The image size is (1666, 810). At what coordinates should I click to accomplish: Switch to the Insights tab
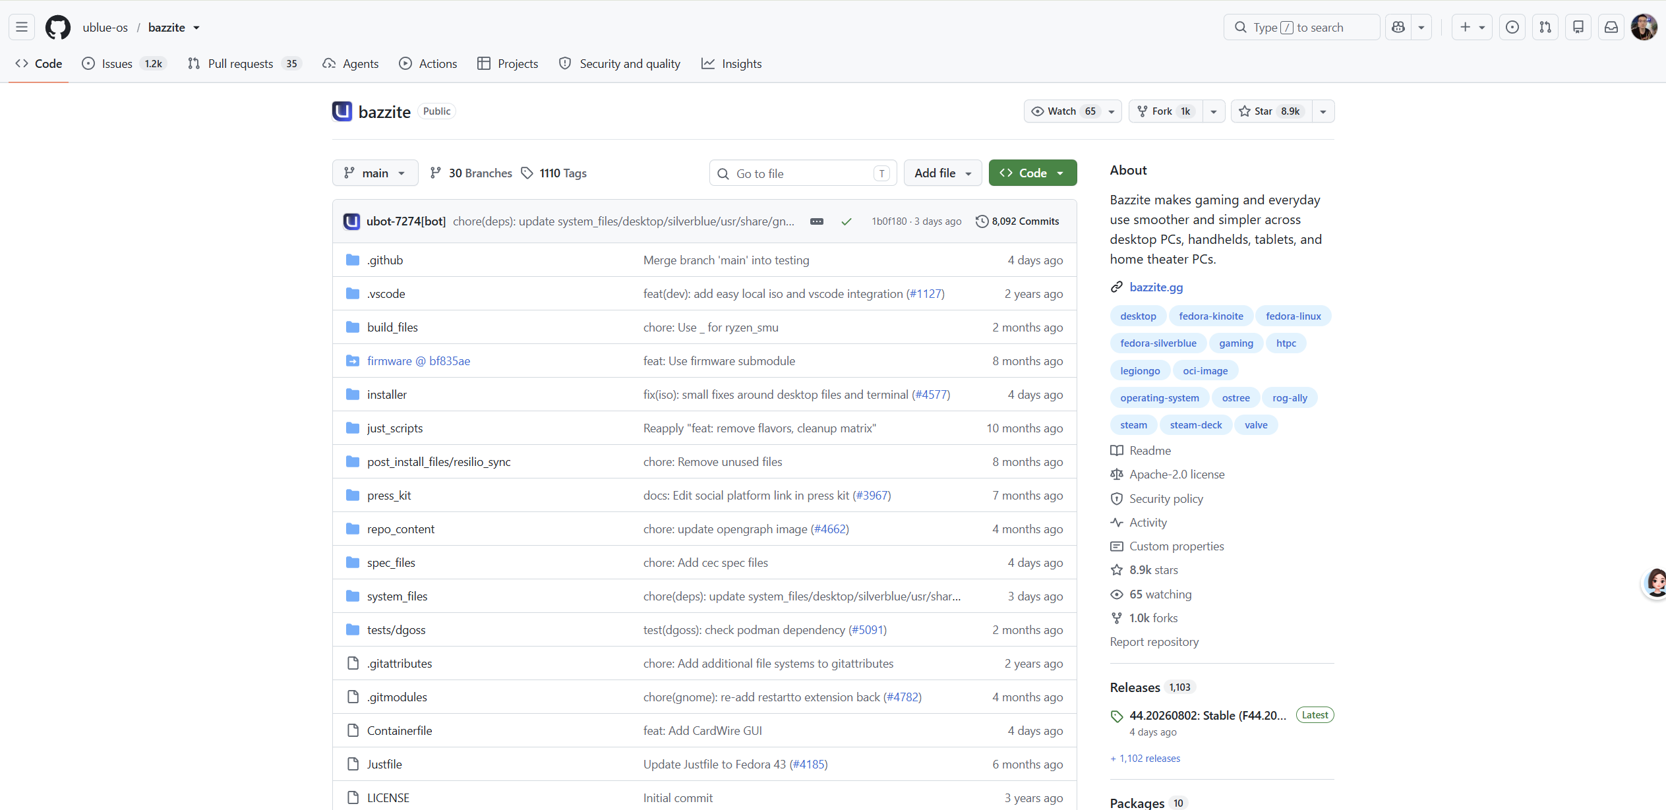point(732,64)
